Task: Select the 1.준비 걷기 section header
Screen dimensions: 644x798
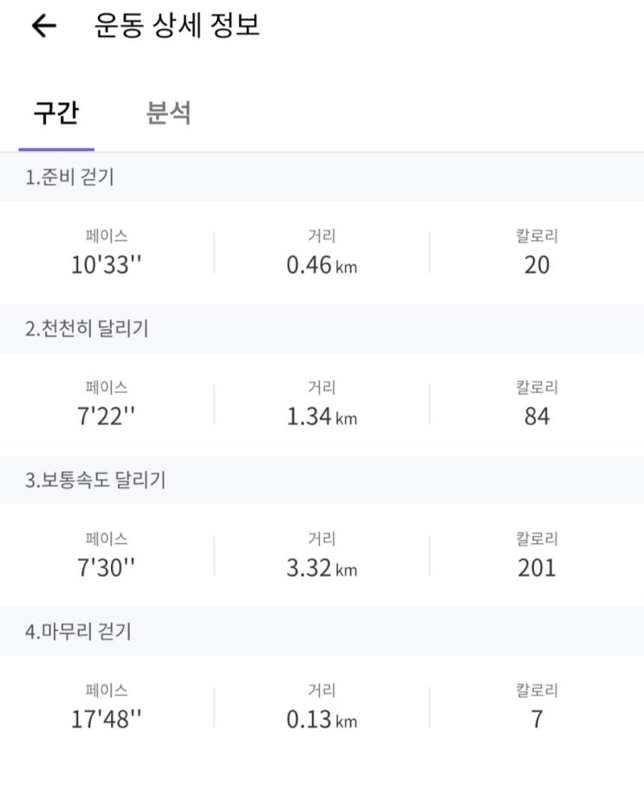Action: tap(69, 178)
